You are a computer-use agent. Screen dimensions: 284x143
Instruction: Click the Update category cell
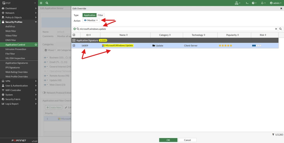click(158, 46)
